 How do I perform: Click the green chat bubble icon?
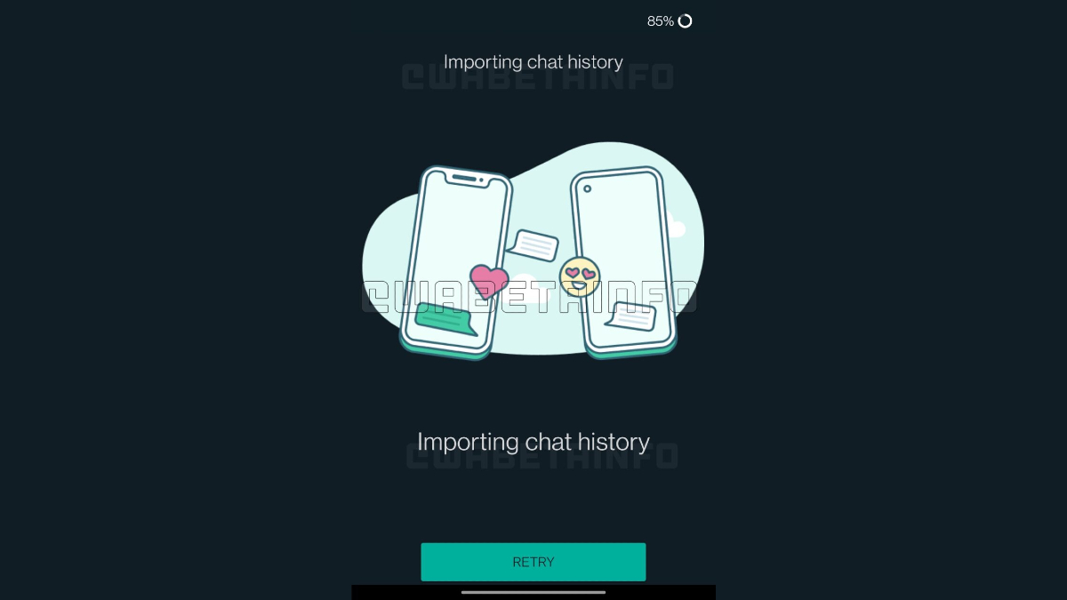point(446,318)
